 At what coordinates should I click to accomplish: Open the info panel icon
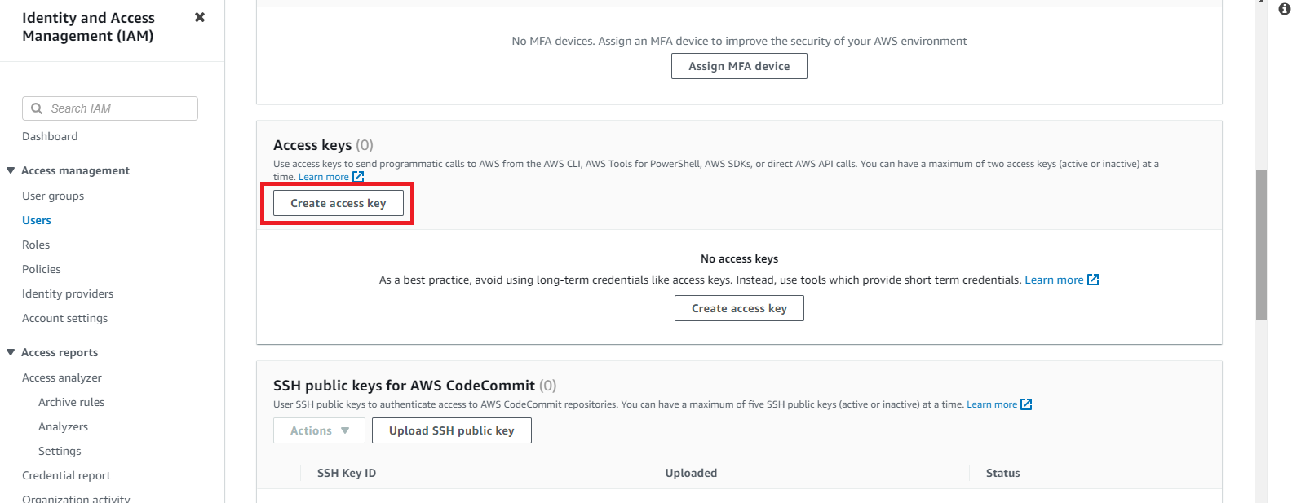click(x=1285, y=9)
